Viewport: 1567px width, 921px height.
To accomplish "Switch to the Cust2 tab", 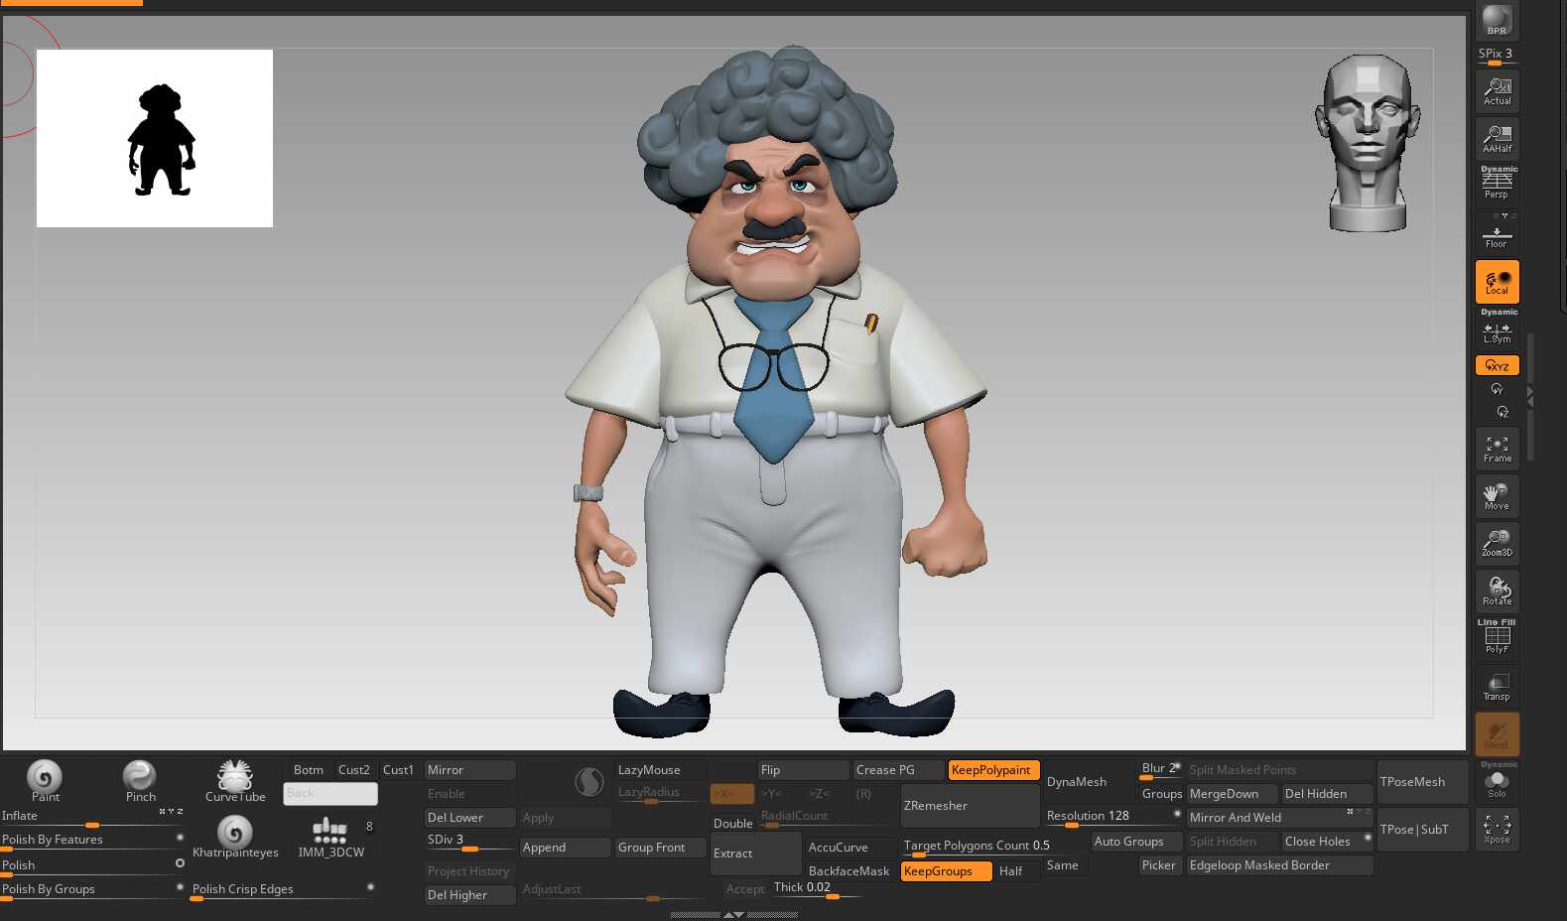I will point(353,770).
